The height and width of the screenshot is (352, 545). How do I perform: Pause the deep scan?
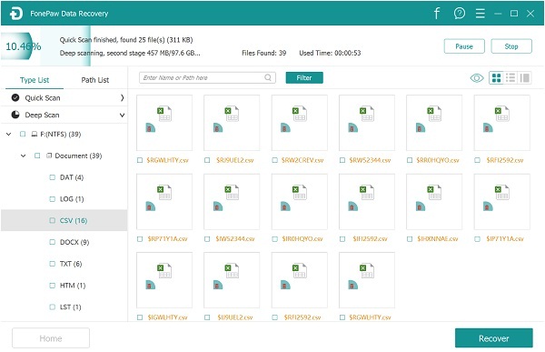[x=464, y=46]
